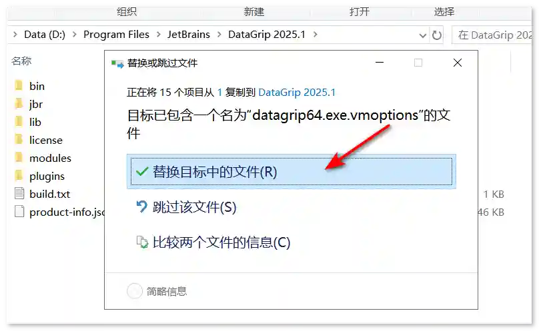Expand chevron after JetBrains breadcrumb
The height and width of the screenshot is (331, 539).
tap(219, 35)
